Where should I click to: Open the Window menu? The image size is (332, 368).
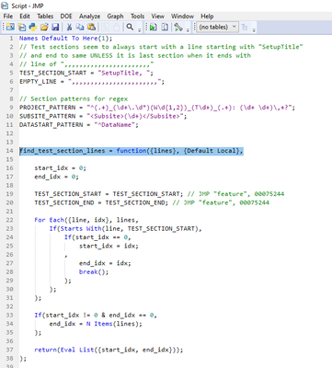[182, 17]
